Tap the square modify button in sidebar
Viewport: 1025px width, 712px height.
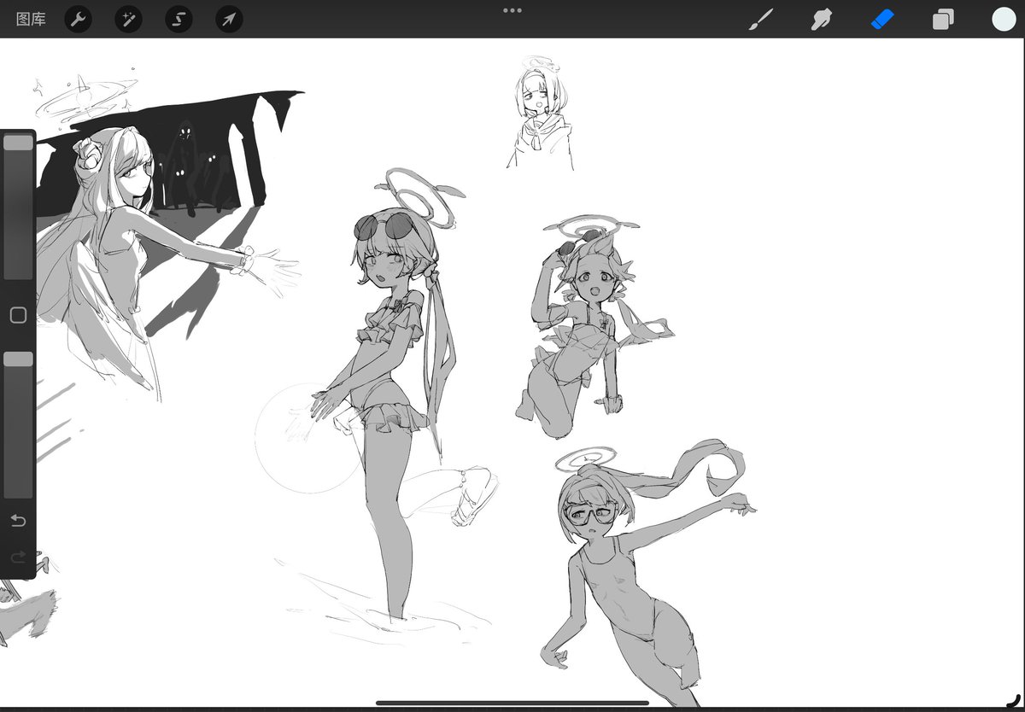(18, 315)
